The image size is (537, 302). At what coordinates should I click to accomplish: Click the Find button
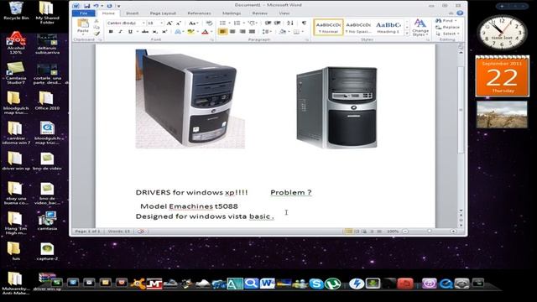click(447, 20)
